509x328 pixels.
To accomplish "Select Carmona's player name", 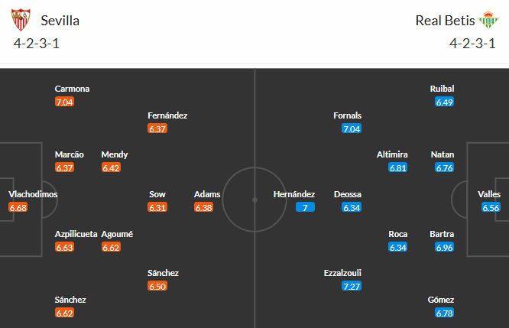I will pyautogui.click(x=72, y=89).
